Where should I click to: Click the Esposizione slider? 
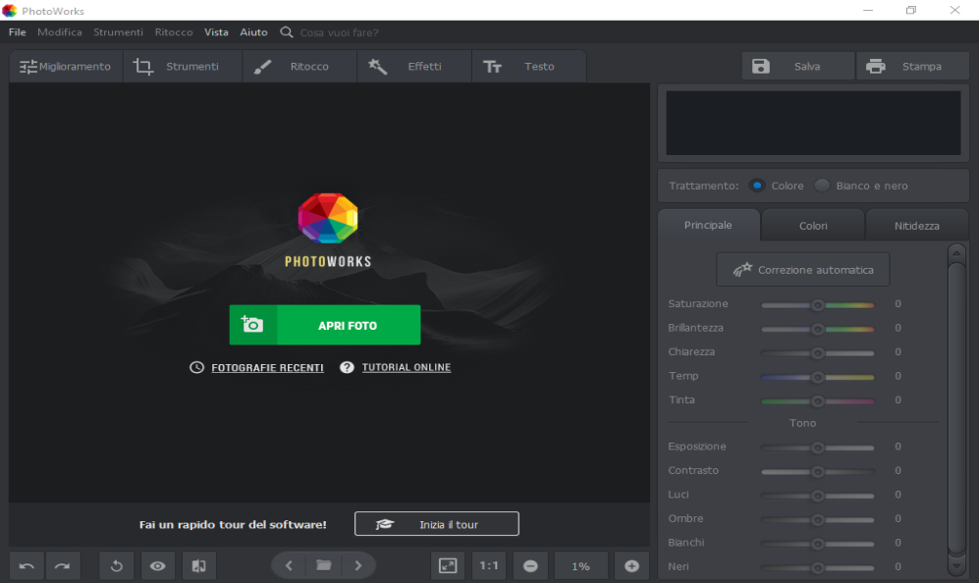[x=817, y=448]
